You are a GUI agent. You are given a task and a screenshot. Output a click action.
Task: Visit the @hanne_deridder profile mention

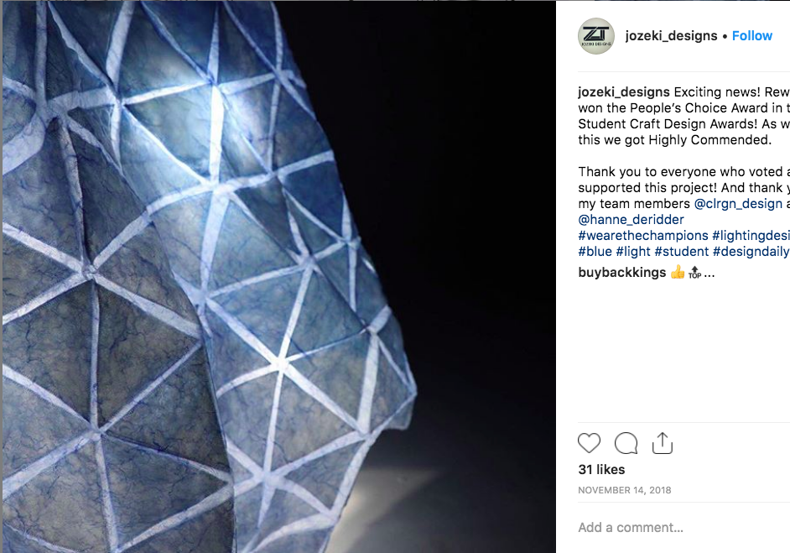pos(631,219)
